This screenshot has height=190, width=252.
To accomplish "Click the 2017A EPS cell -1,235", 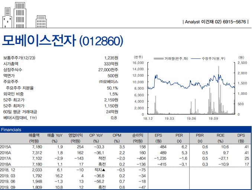I will click(160, 158).
